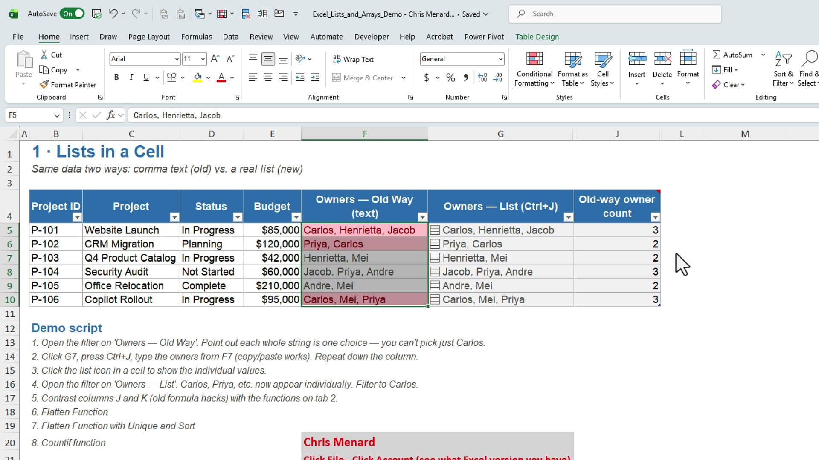Image resolution: width=819 pixels, height=460 pixels.
Task: Open Sort & Filter menu
Action: point(783,69)
